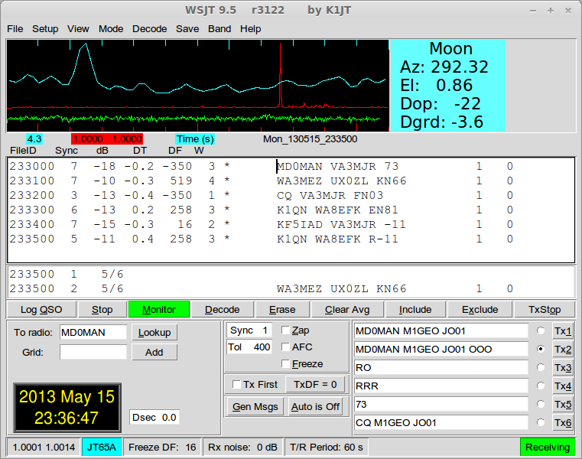
Task: Click the Exclude button
Action: tap(480, 309)
